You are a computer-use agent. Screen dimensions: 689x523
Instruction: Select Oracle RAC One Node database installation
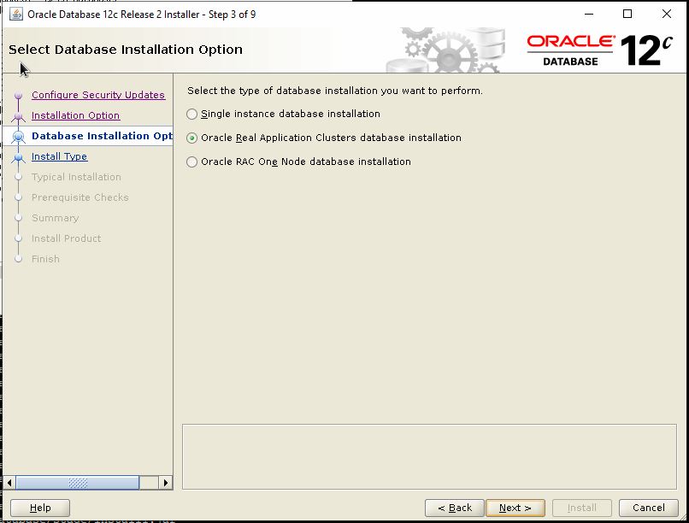[191, 162]
